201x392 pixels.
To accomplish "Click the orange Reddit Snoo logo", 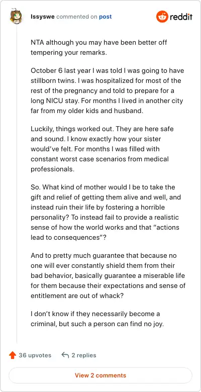I will point(162,17).
